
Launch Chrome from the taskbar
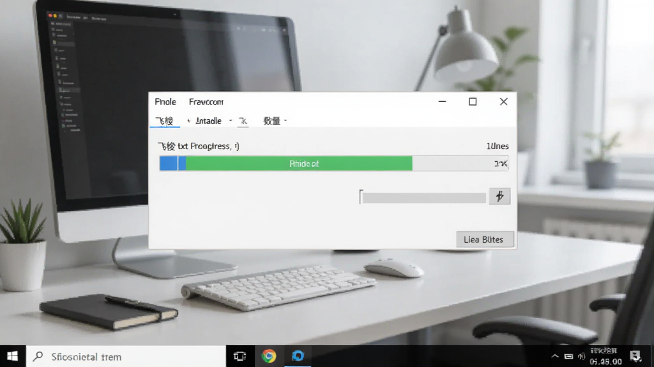[269, 356]
